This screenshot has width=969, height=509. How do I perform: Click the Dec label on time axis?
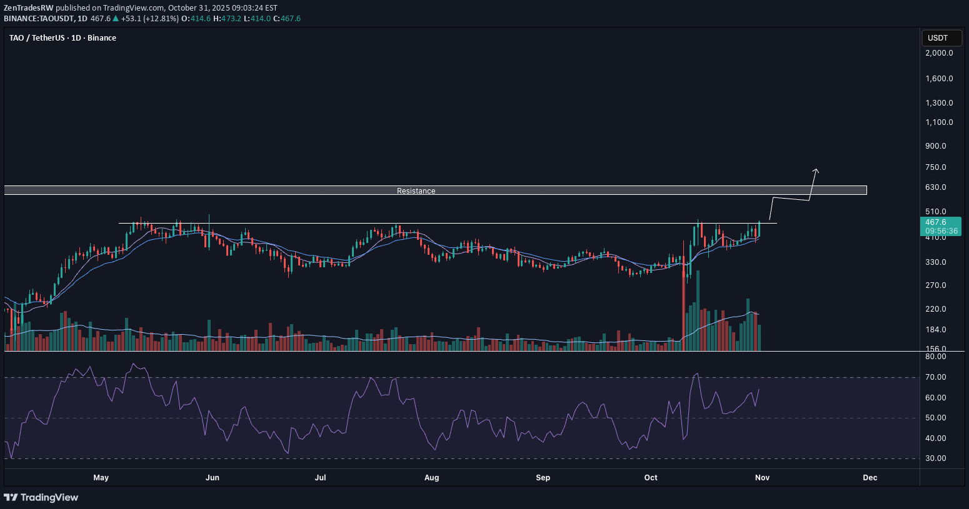coord(870,478)
